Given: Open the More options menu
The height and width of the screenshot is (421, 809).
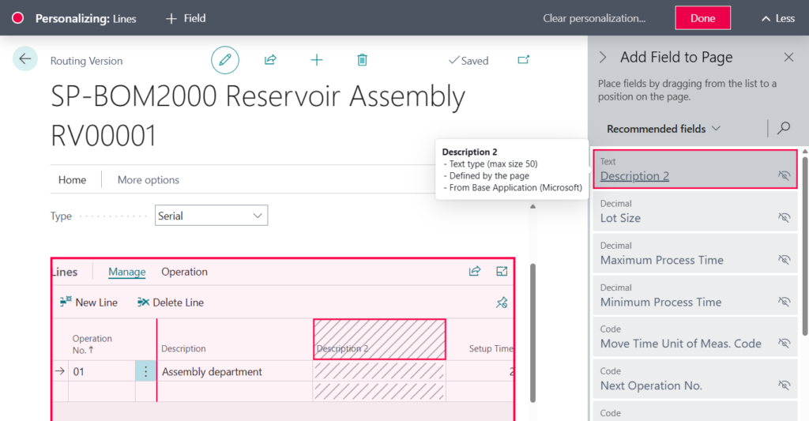Looking at the screenshot, I should pos(149,180).
